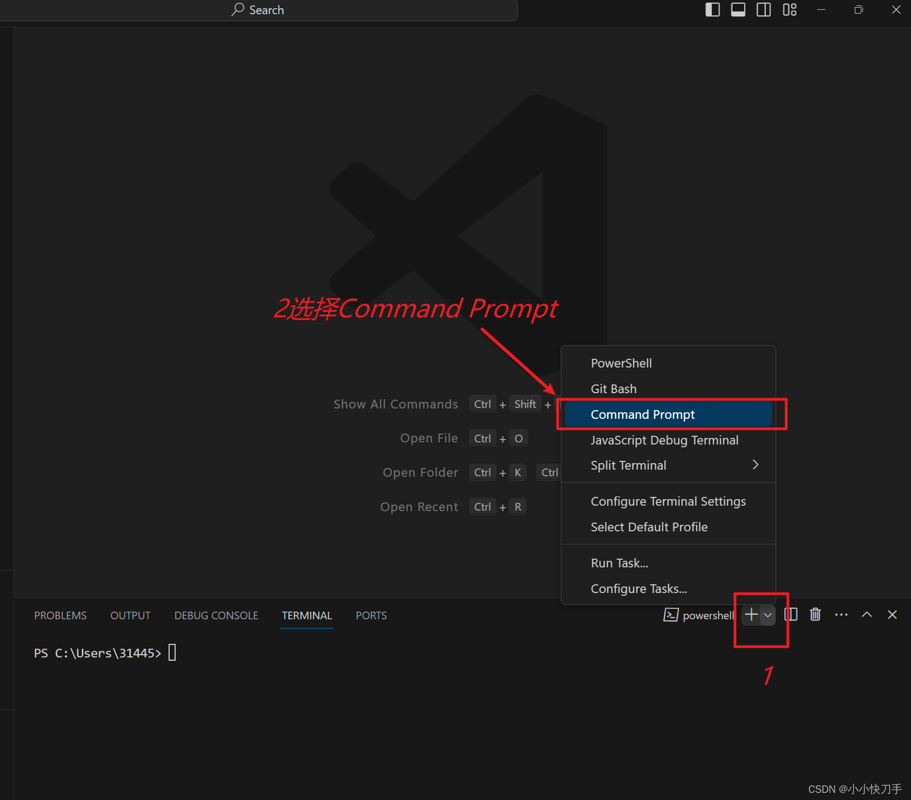Toggle secondary side bar layout icon
The height and width of the screenshot is (800, 911).
click(764, 10)
